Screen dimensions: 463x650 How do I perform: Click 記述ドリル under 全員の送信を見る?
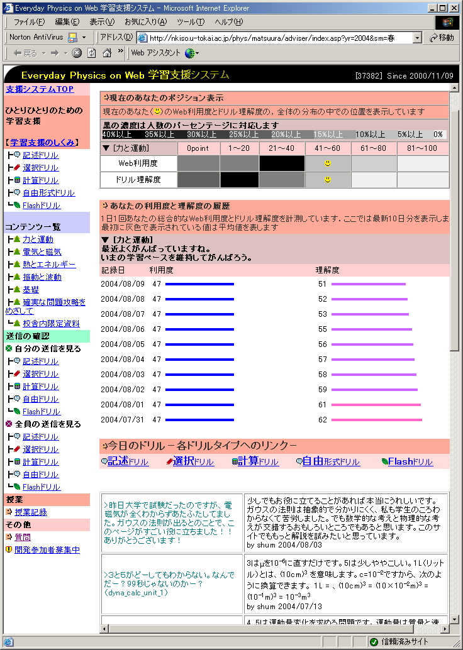(41, 437)
